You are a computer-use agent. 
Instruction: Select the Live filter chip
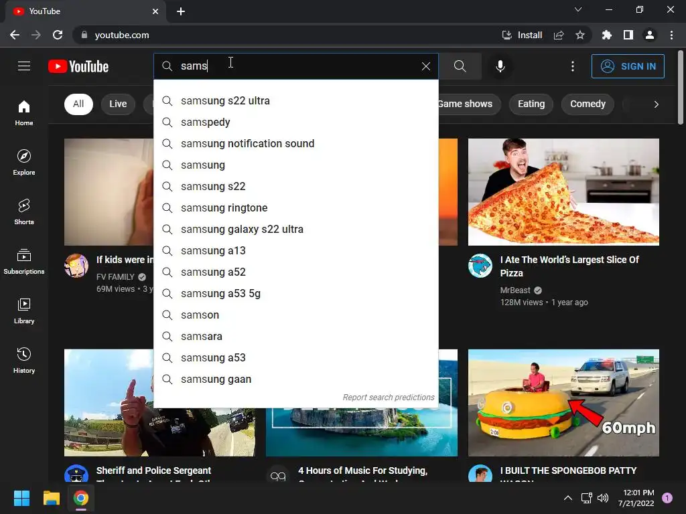coord(118,104)
